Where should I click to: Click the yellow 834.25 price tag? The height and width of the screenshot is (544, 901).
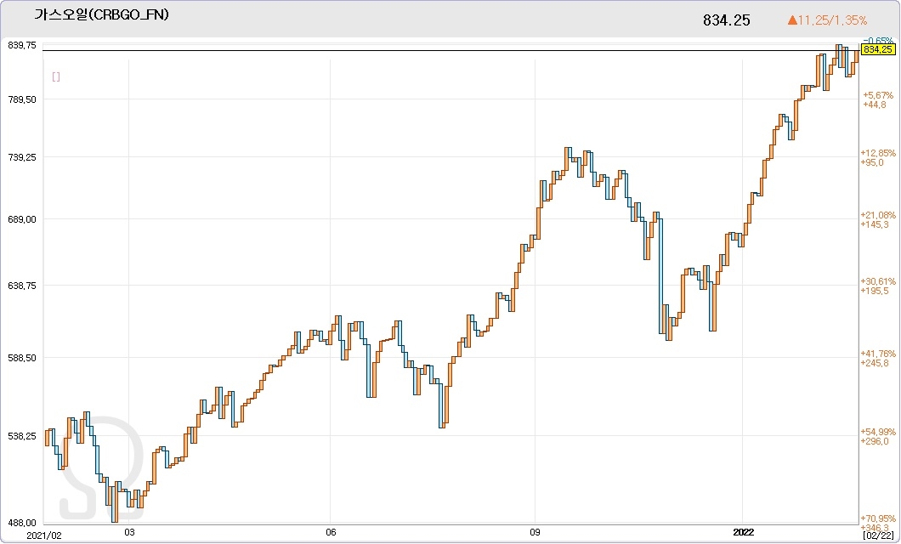pyautogui.click(x=877, y=50)
